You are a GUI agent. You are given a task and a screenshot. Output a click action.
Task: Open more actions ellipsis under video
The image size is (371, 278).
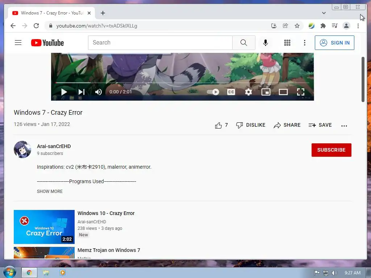[x=344, y=126]
